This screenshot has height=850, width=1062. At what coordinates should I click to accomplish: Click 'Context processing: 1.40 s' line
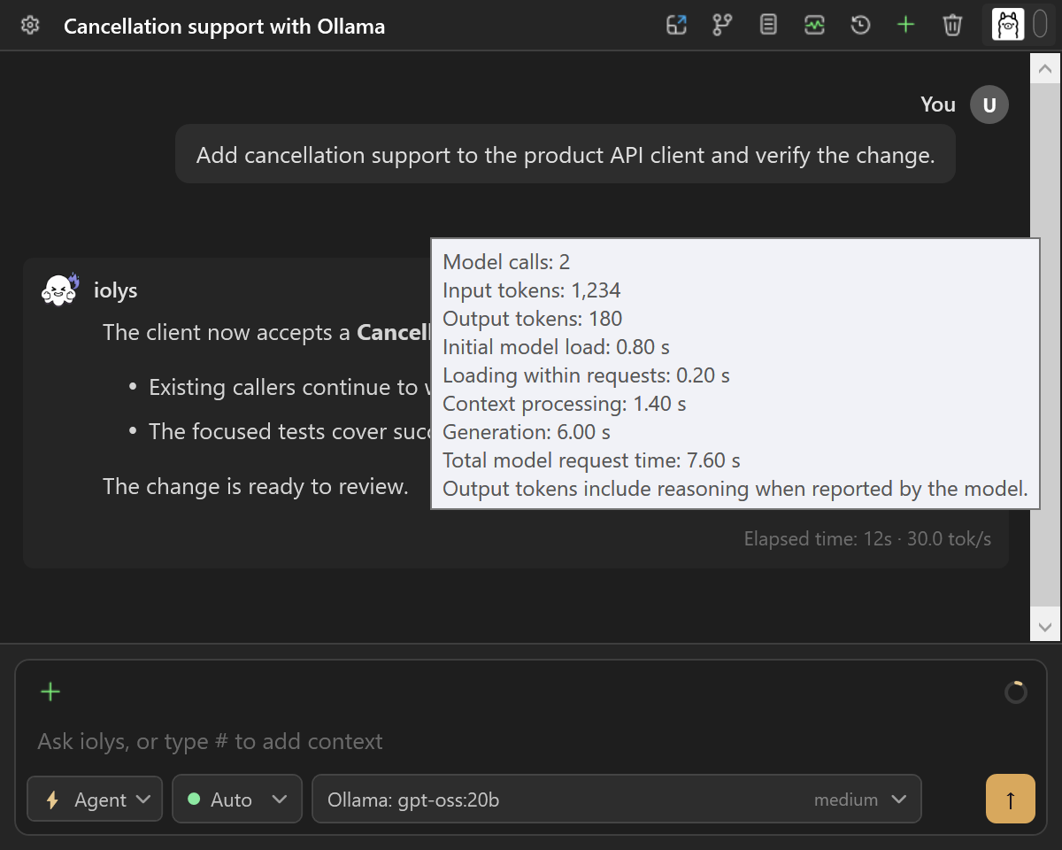(565, 403)
